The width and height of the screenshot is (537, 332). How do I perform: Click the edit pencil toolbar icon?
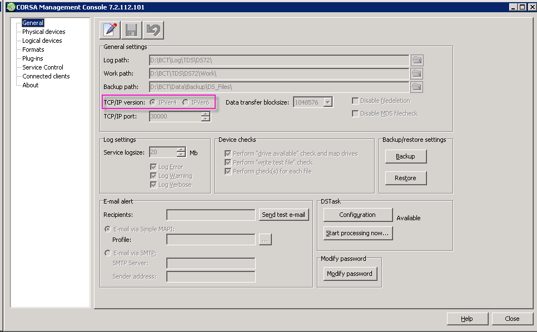[x=110, y=30]
